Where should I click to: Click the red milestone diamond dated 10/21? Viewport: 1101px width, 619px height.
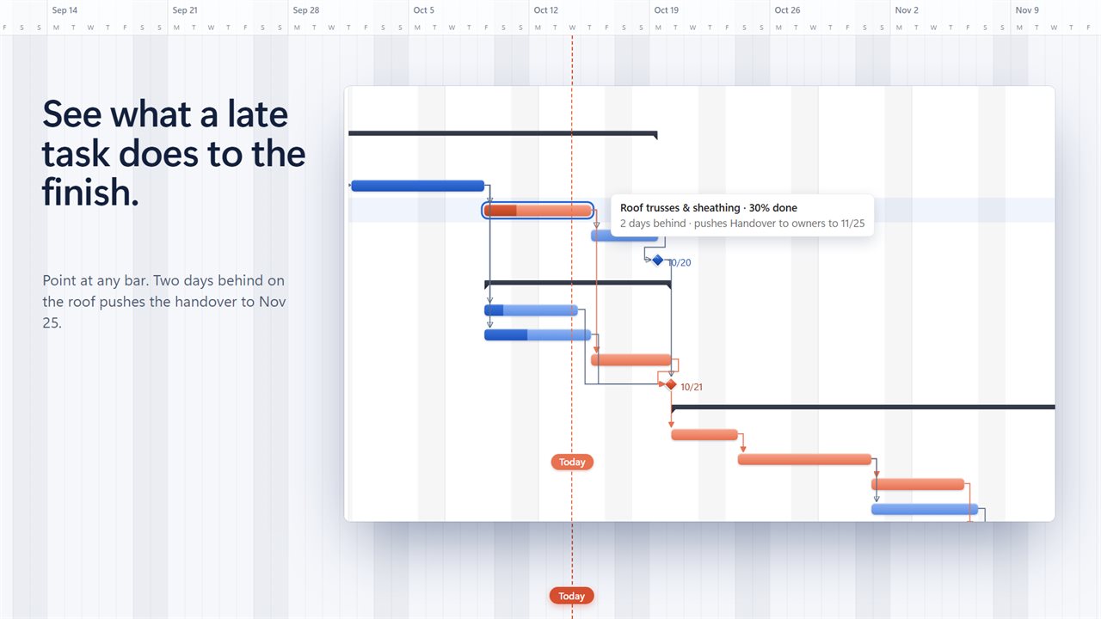pyautogui.click(x=671, y=384)
